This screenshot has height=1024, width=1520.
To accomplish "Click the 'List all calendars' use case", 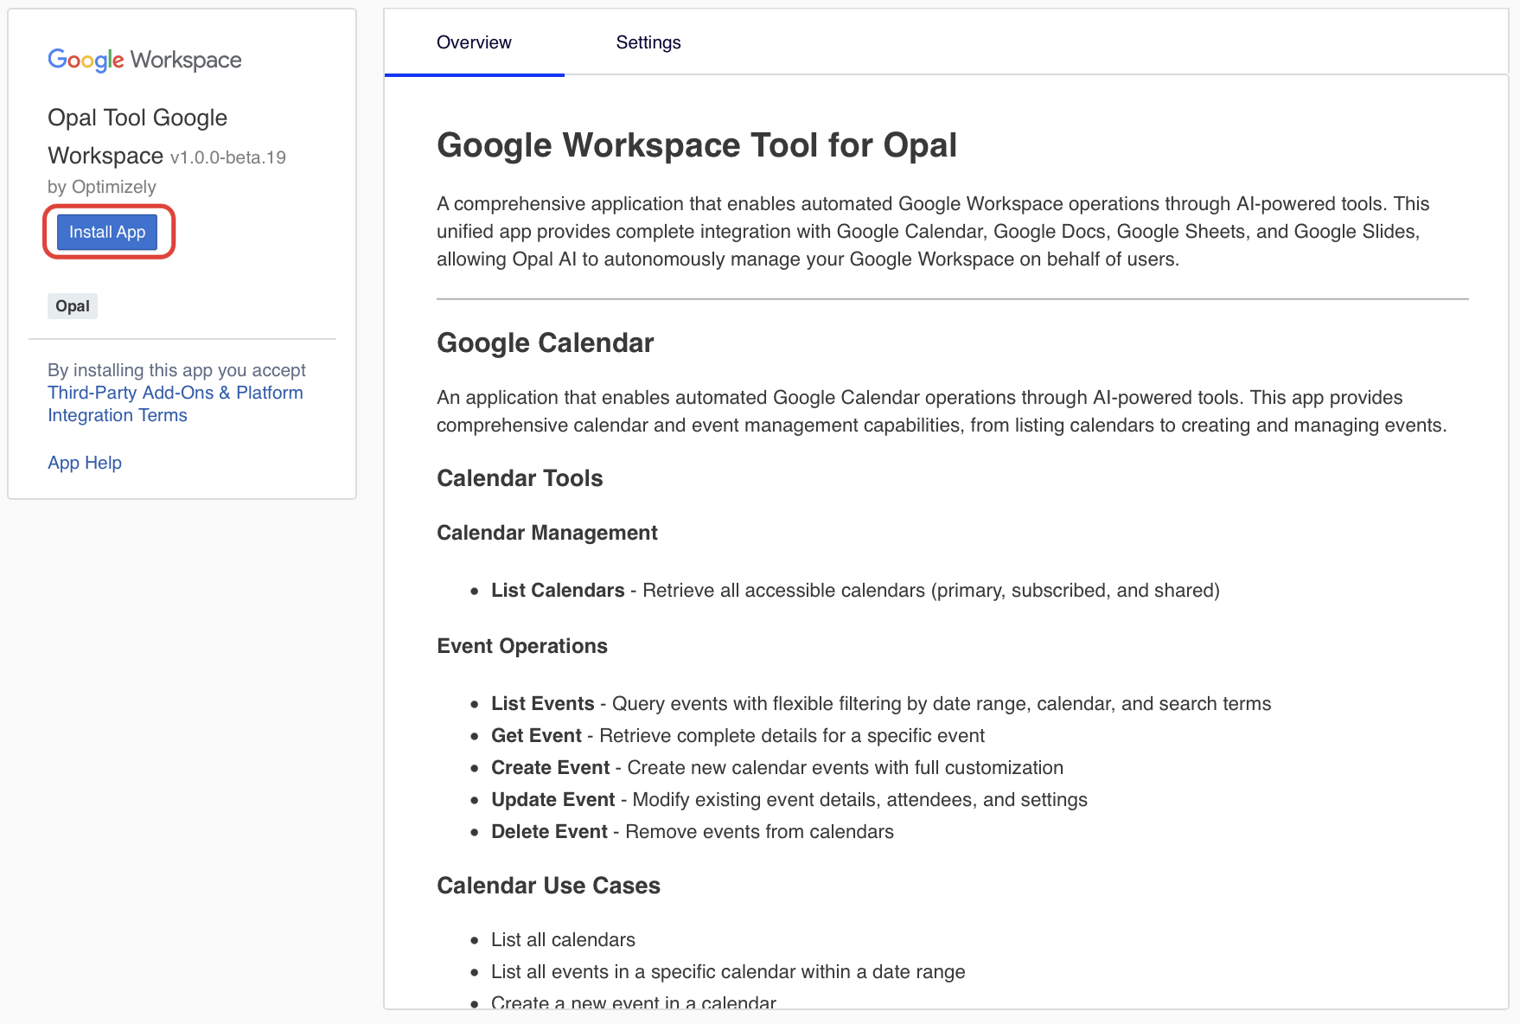I will pyautogui.click(x=563, y=940).
